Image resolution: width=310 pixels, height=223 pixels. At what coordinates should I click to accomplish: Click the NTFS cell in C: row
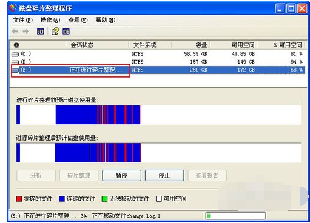138,54
